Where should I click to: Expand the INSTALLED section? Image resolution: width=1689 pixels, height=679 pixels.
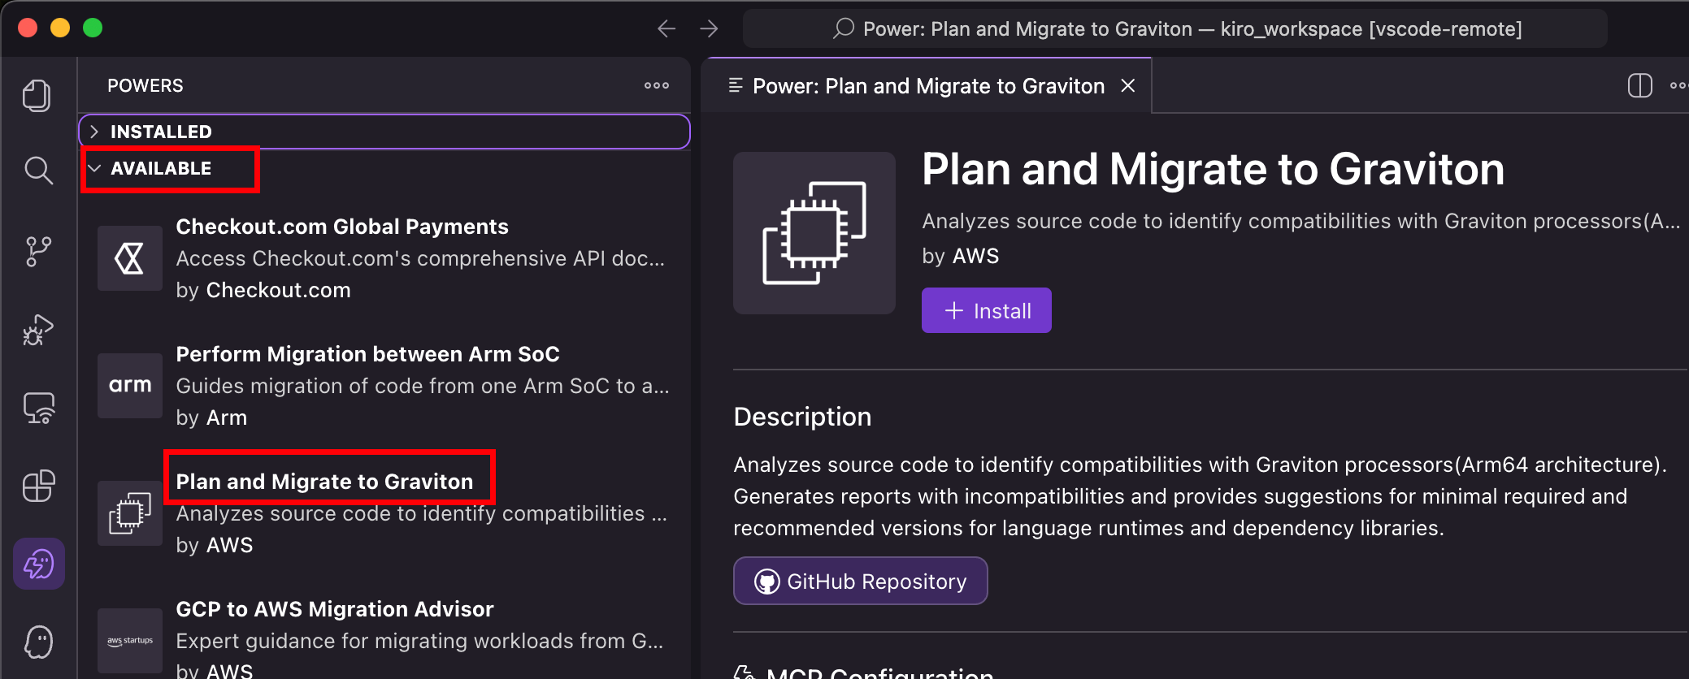(384, 132)
